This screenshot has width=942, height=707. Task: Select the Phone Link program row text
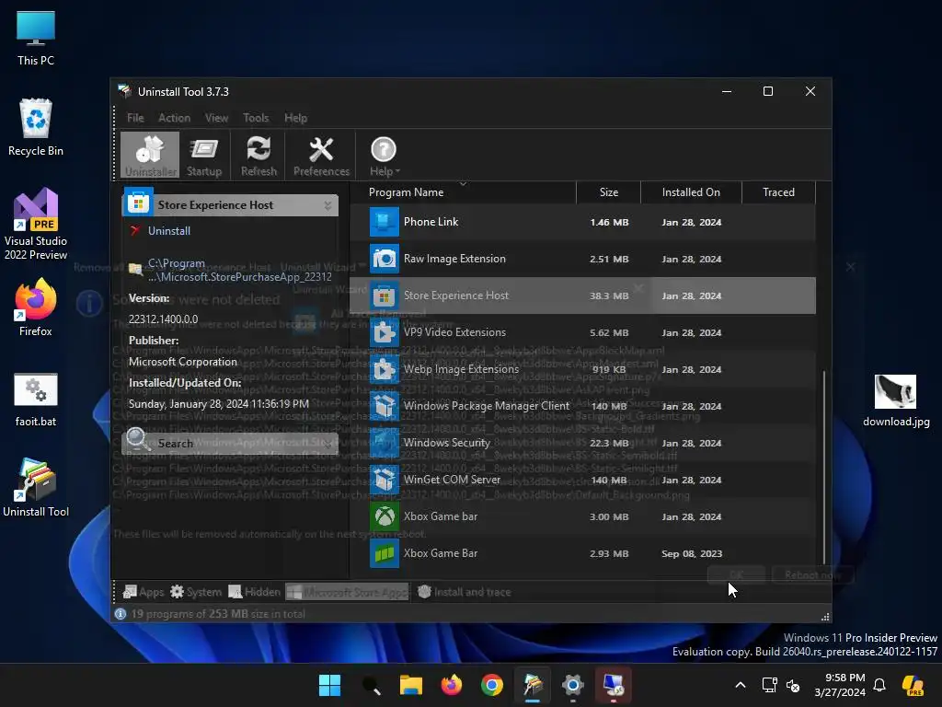tap(431, 222)
